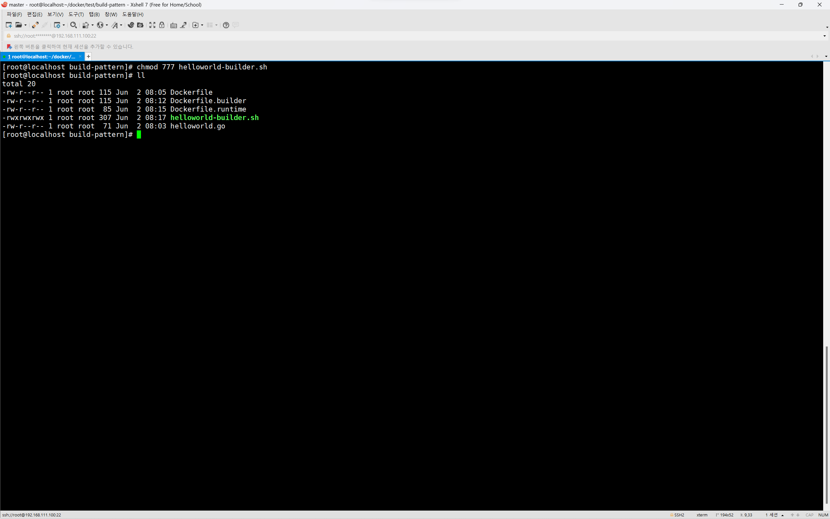Open session Properties dropdown arrow

[x=64, y=25]
